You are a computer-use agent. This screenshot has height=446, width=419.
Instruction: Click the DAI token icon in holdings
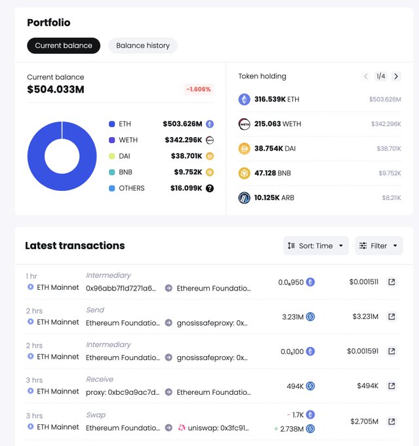244,148
